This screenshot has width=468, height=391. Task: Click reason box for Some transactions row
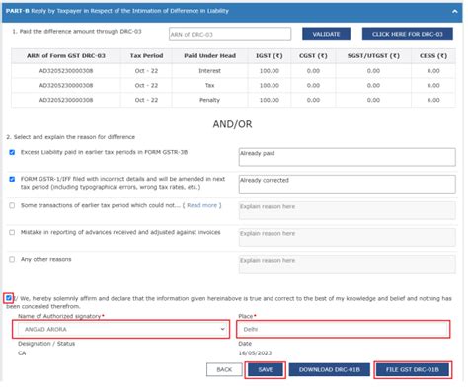(347, 210)
